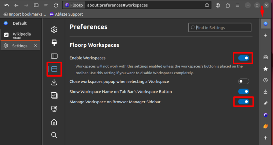
Task: Toggle Manage Workspace on Browser Manager Sidebar
Action: (x=244, y=102)
